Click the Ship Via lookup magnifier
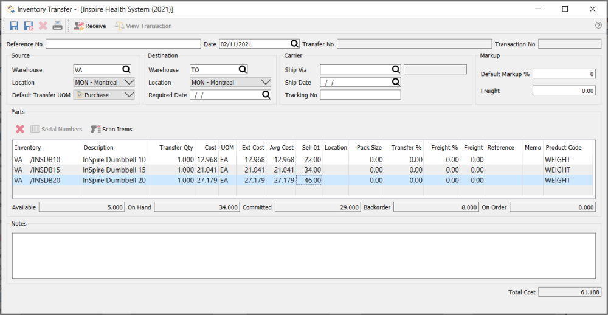This screenshot has height=315, width=608. (395, 69)
